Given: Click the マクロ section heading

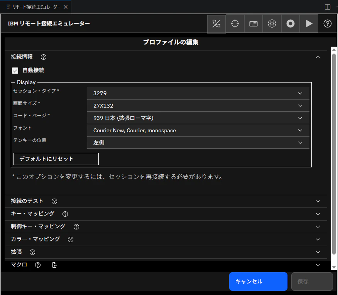Looking at the screenshot, I should 19,265.
